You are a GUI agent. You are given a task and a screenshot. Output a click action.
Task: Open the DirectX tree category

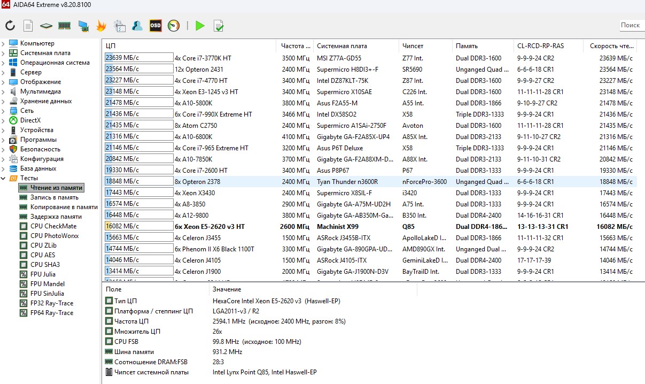30,120
